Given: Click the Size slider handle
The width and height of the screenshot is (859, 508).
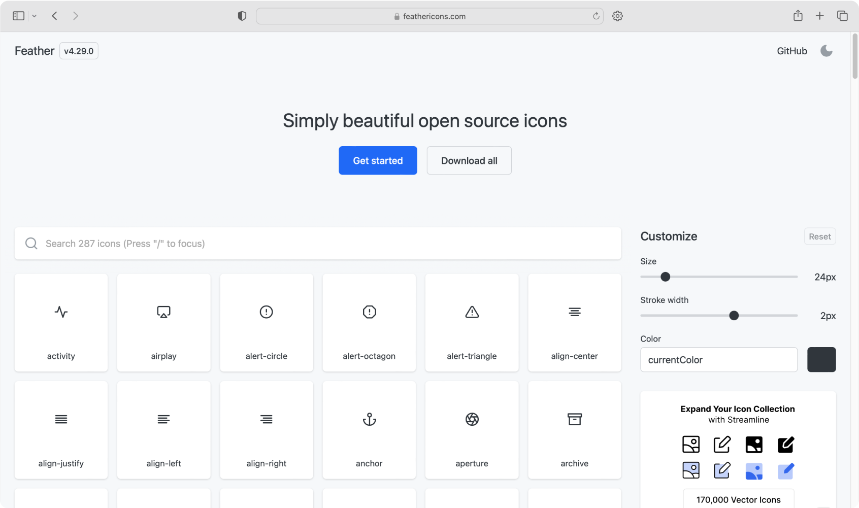Looking at the screenshot, I should coord(666,277).
